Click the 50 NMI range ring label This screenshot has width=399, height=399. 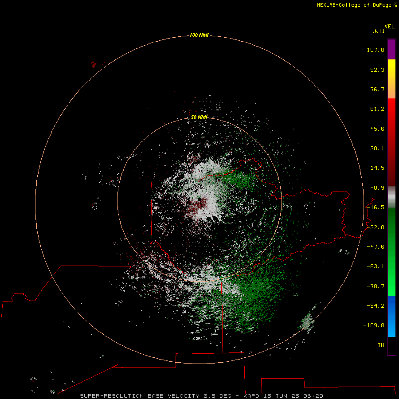199,117
